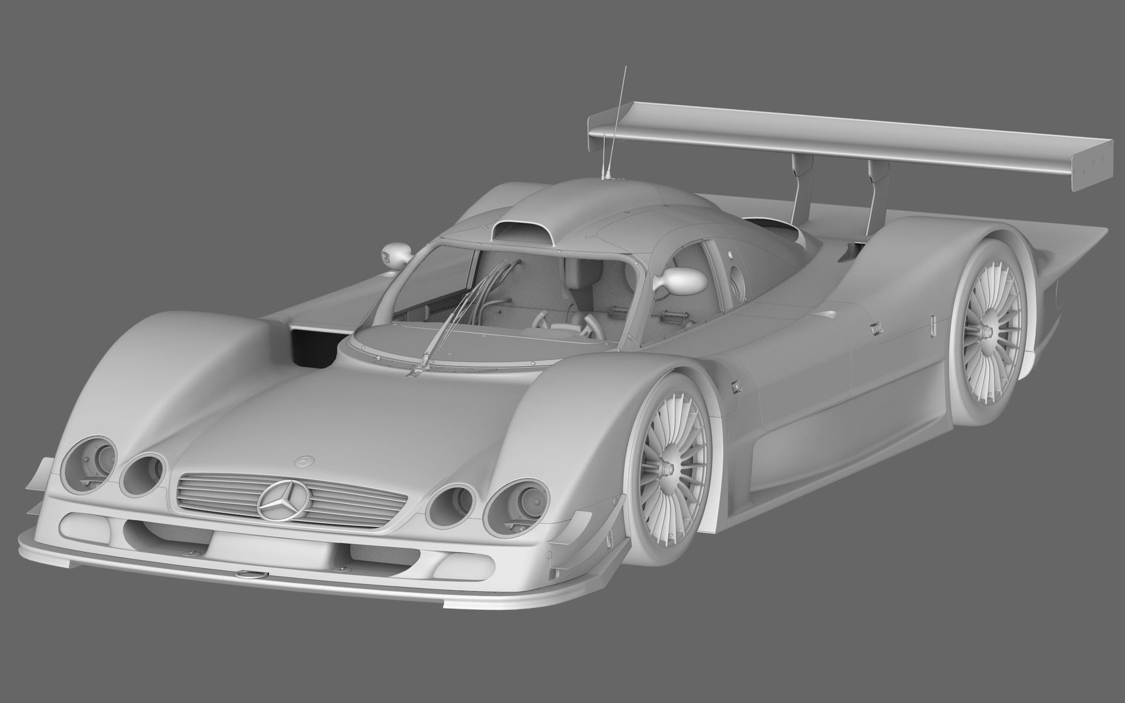Viewport: 1125px width, 703px height.
Task: Click the Mercedes star emblem on the grille
Action: click(285, 501)
